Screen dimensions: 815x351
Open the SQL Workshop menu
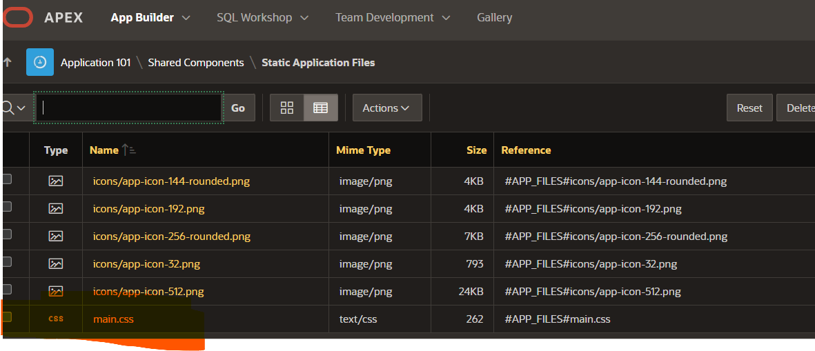pos(262,18)
